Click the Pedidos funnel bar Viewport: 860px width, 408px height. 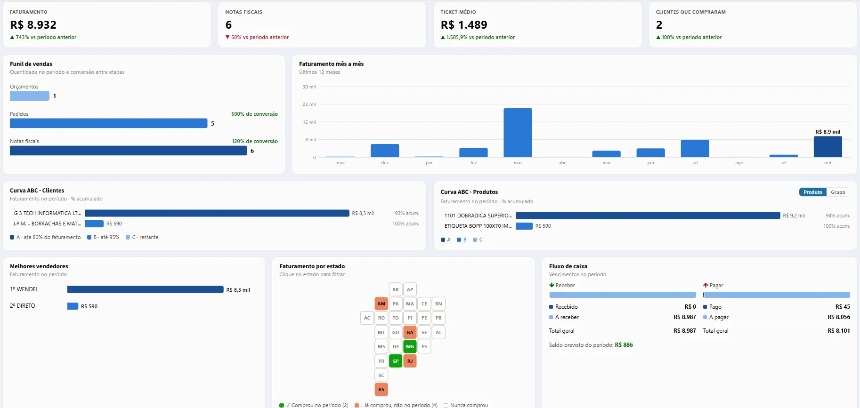point(108,123)
